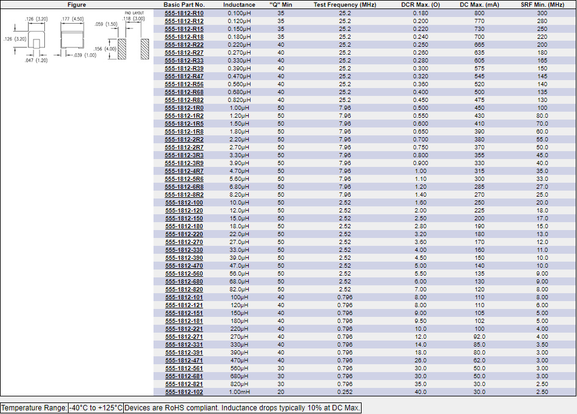Select the 555-1812-470 inductor link
Screen dimensions: 577x414
pos(184,265)
